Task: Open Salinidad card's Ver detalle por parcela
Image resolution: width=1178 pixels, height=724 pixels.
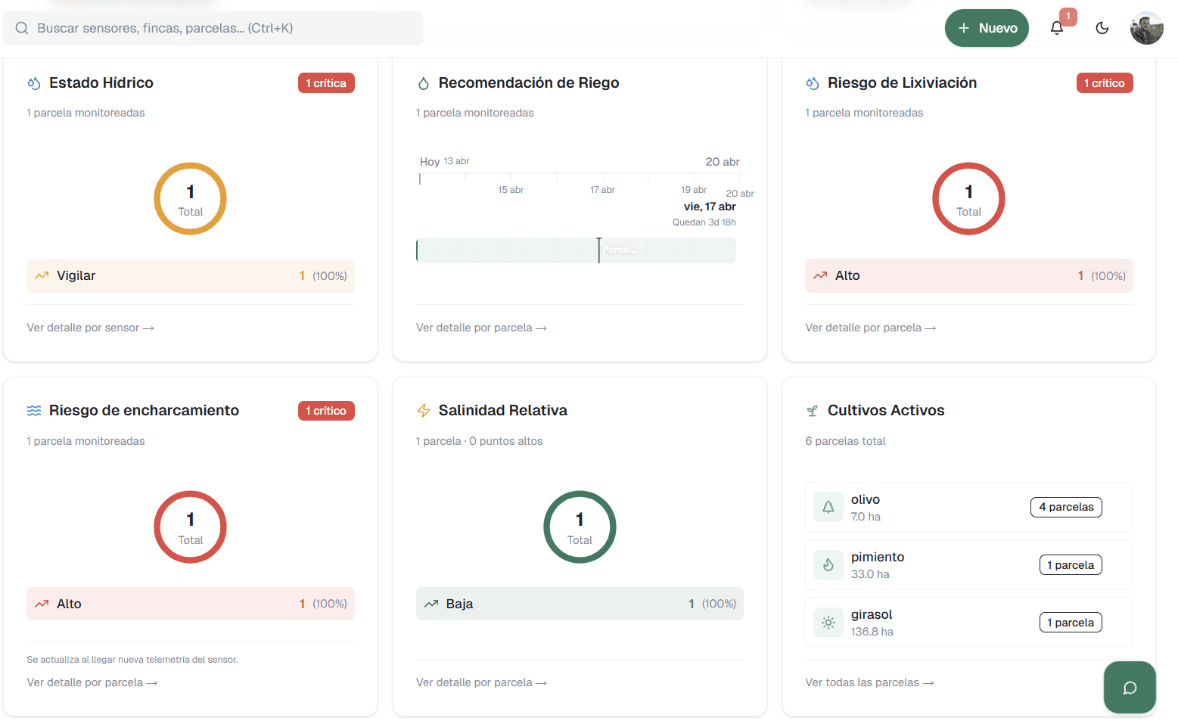Action: (481, 682)
